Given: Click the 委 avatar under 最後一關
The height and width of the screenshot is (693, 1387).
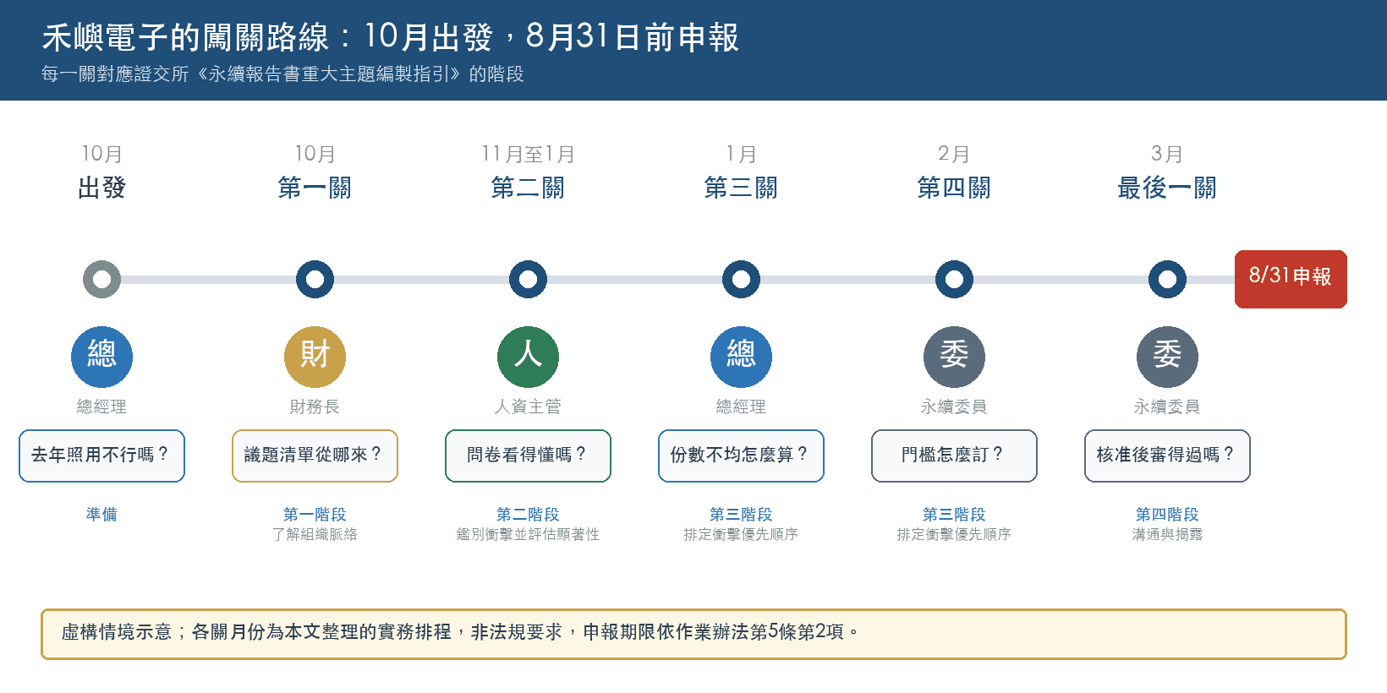Looking at the screenshot, I should click(x=1167, y=357).
